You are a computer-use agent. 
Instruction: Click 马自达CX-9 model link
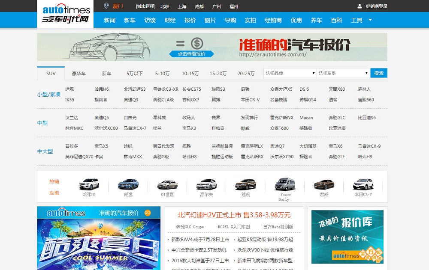[369, 146]
